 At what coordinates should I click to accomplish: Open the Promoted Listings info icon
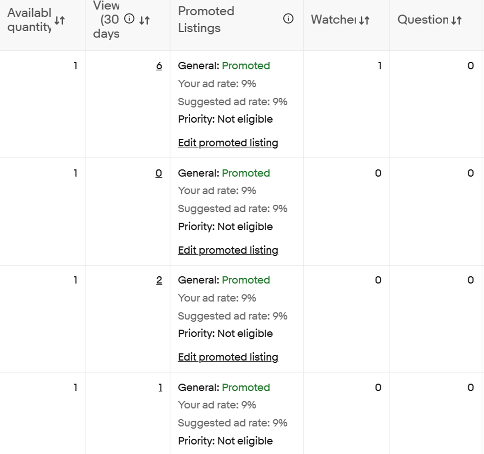click(x=288, y=19)
